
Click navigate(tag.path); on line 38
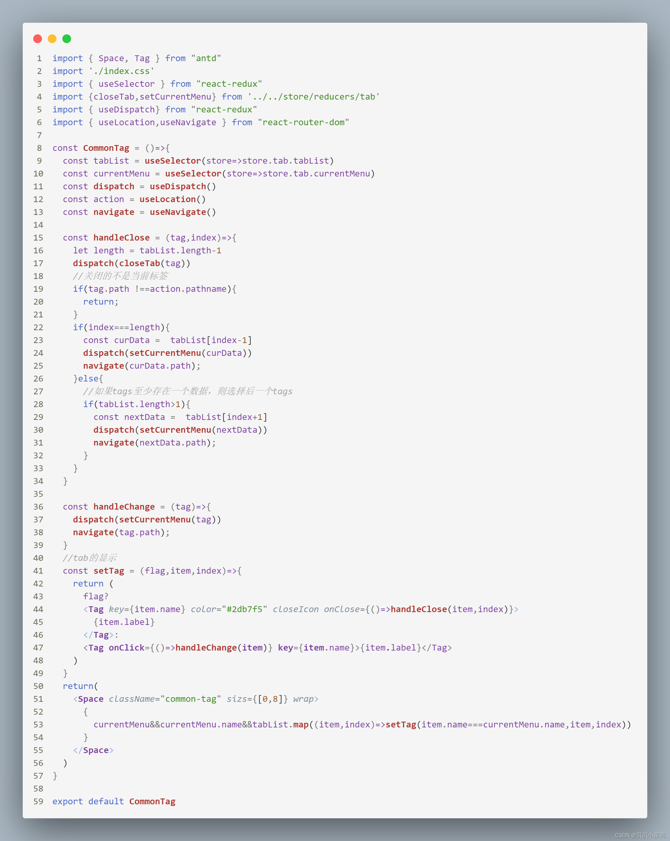tap(121, 532)
